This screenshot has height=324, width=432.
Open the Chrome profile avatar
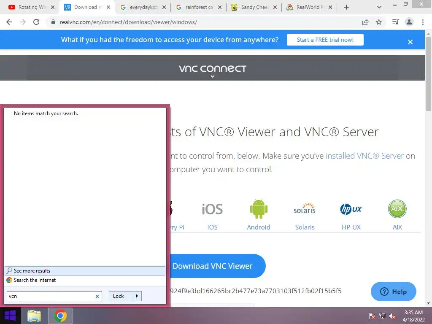point(409,22)
